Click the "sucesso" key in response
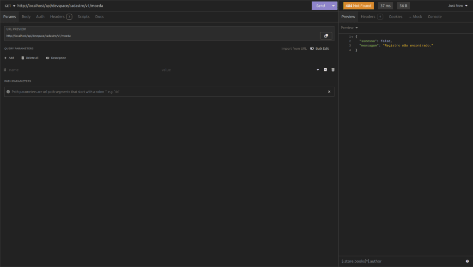Image resolution: width=473 pixels, height=267 pixels. click(368, 41)
